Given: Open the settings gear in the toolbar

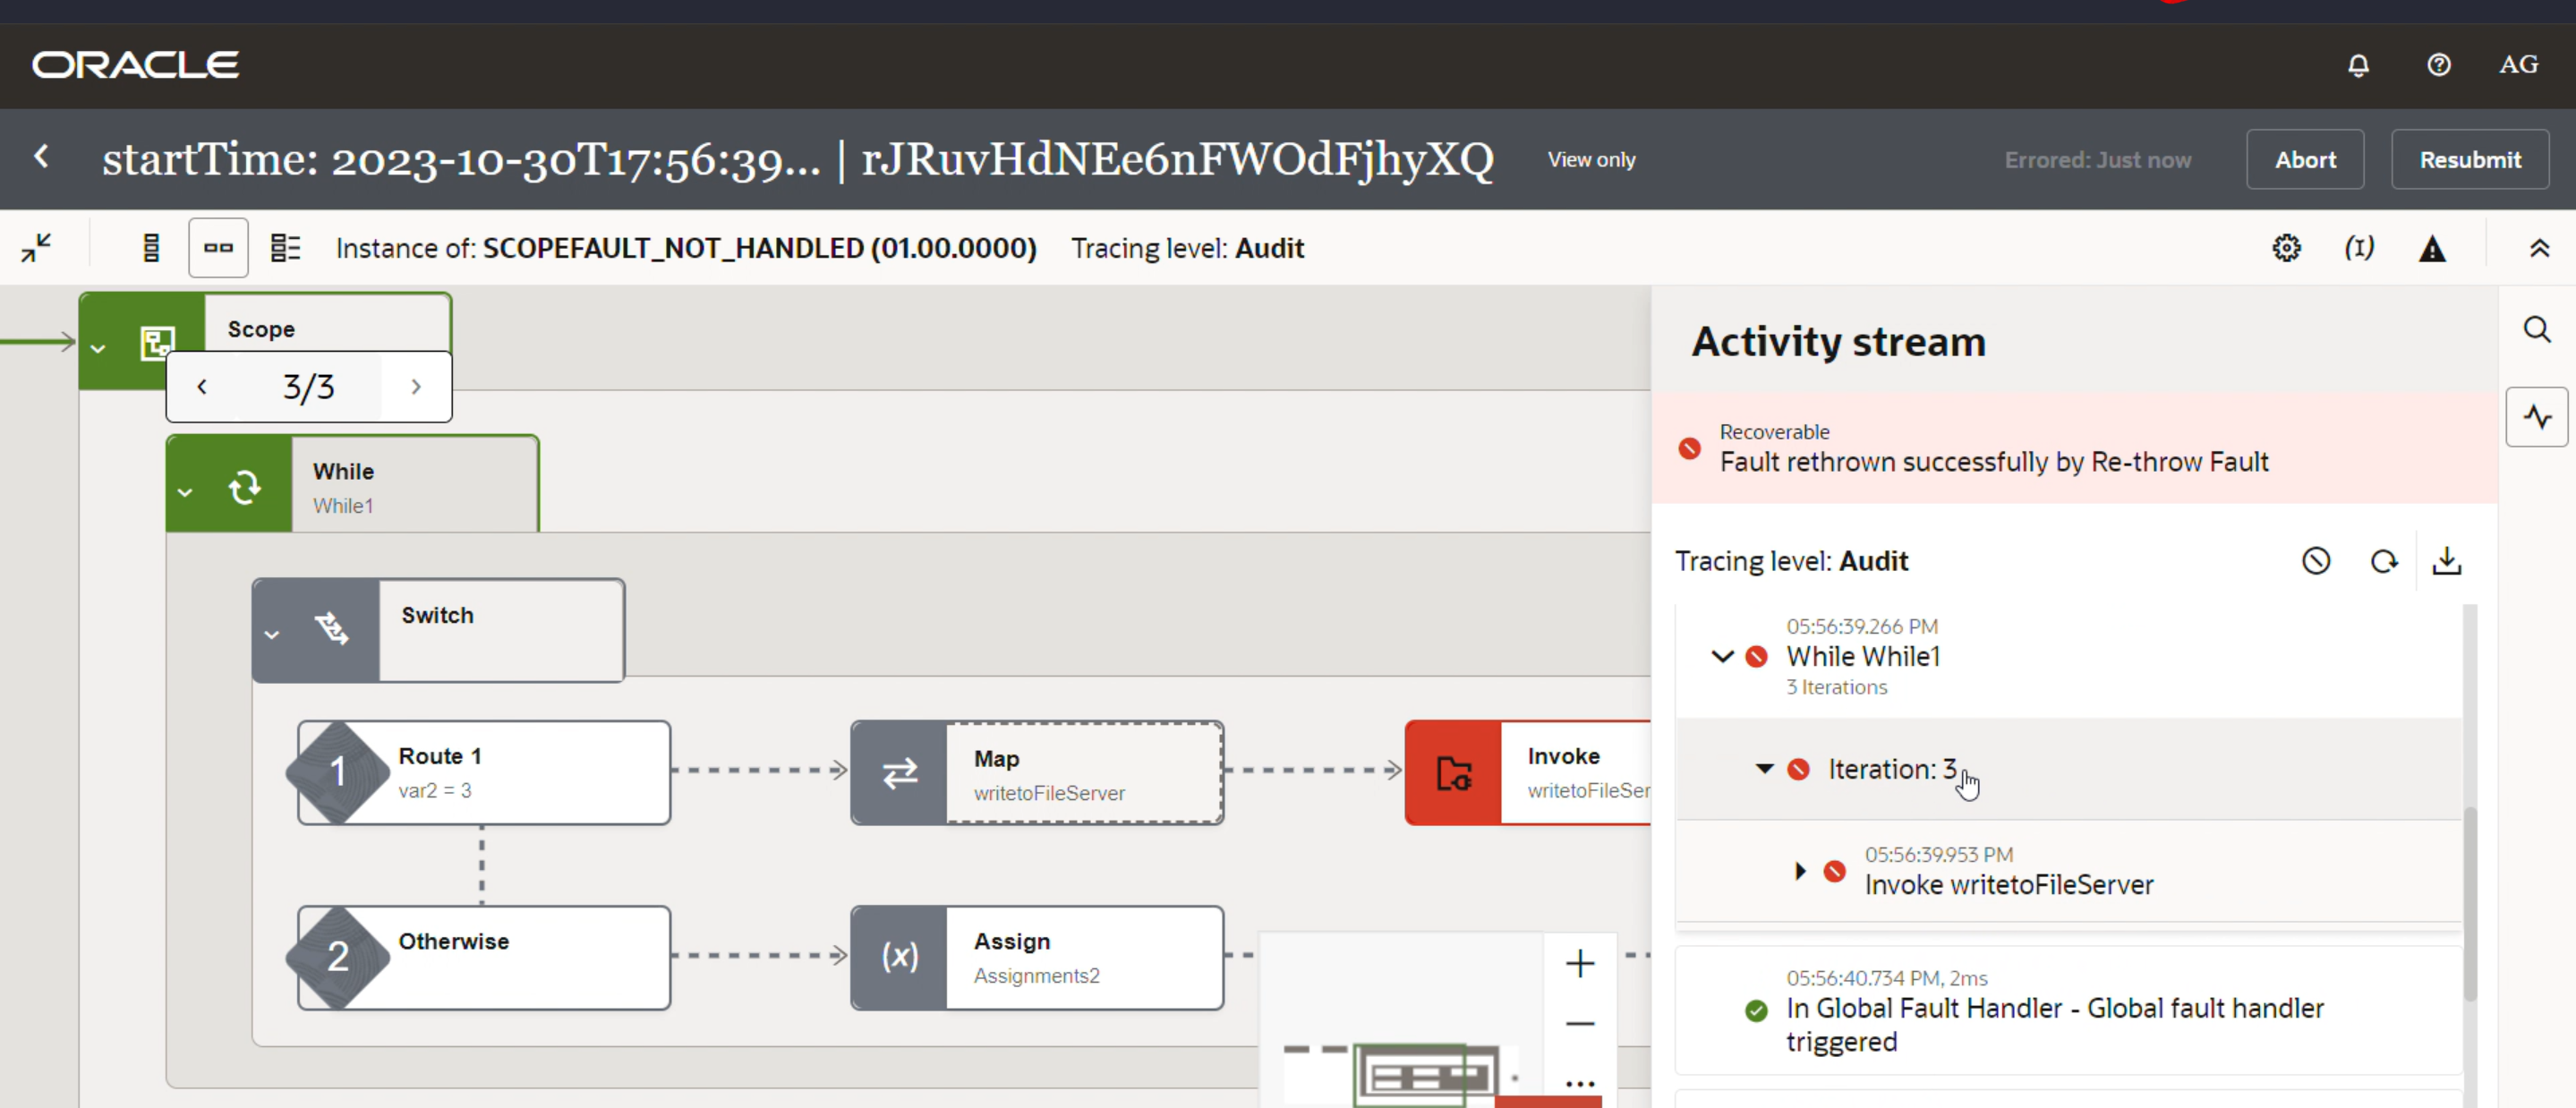Looking at the screenshot, I should [2286, 248].
